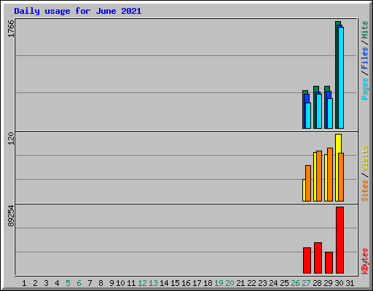Click green weekend day label 26
The height and width of the screenshot is (291, 373).
pos(295,283)
